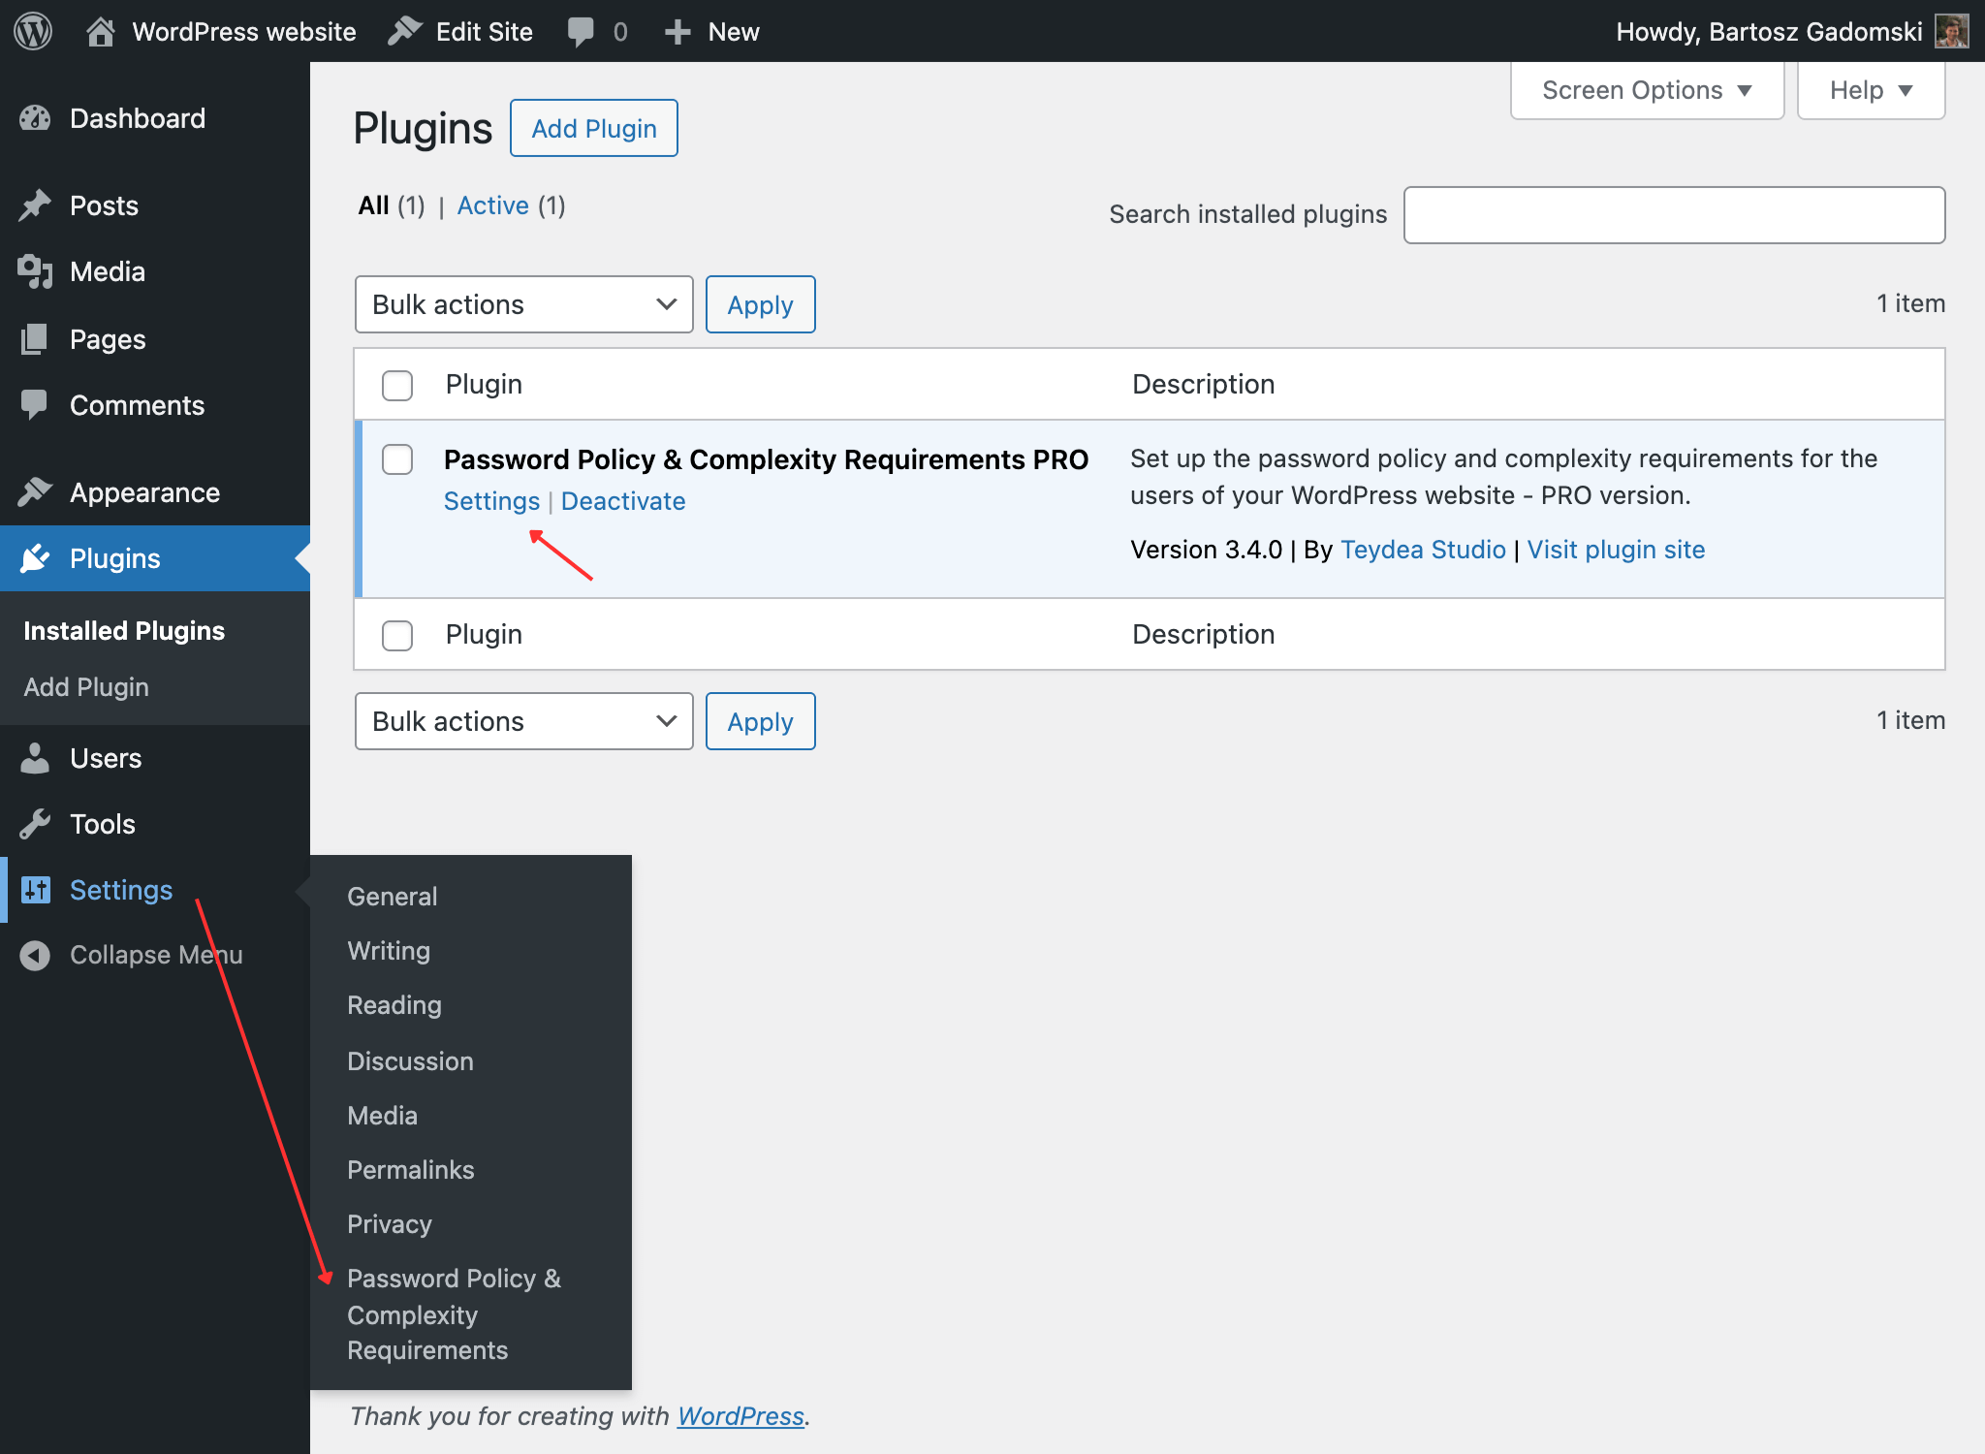Click the Appearance paintbrush icon

click(x=36, y=492)
